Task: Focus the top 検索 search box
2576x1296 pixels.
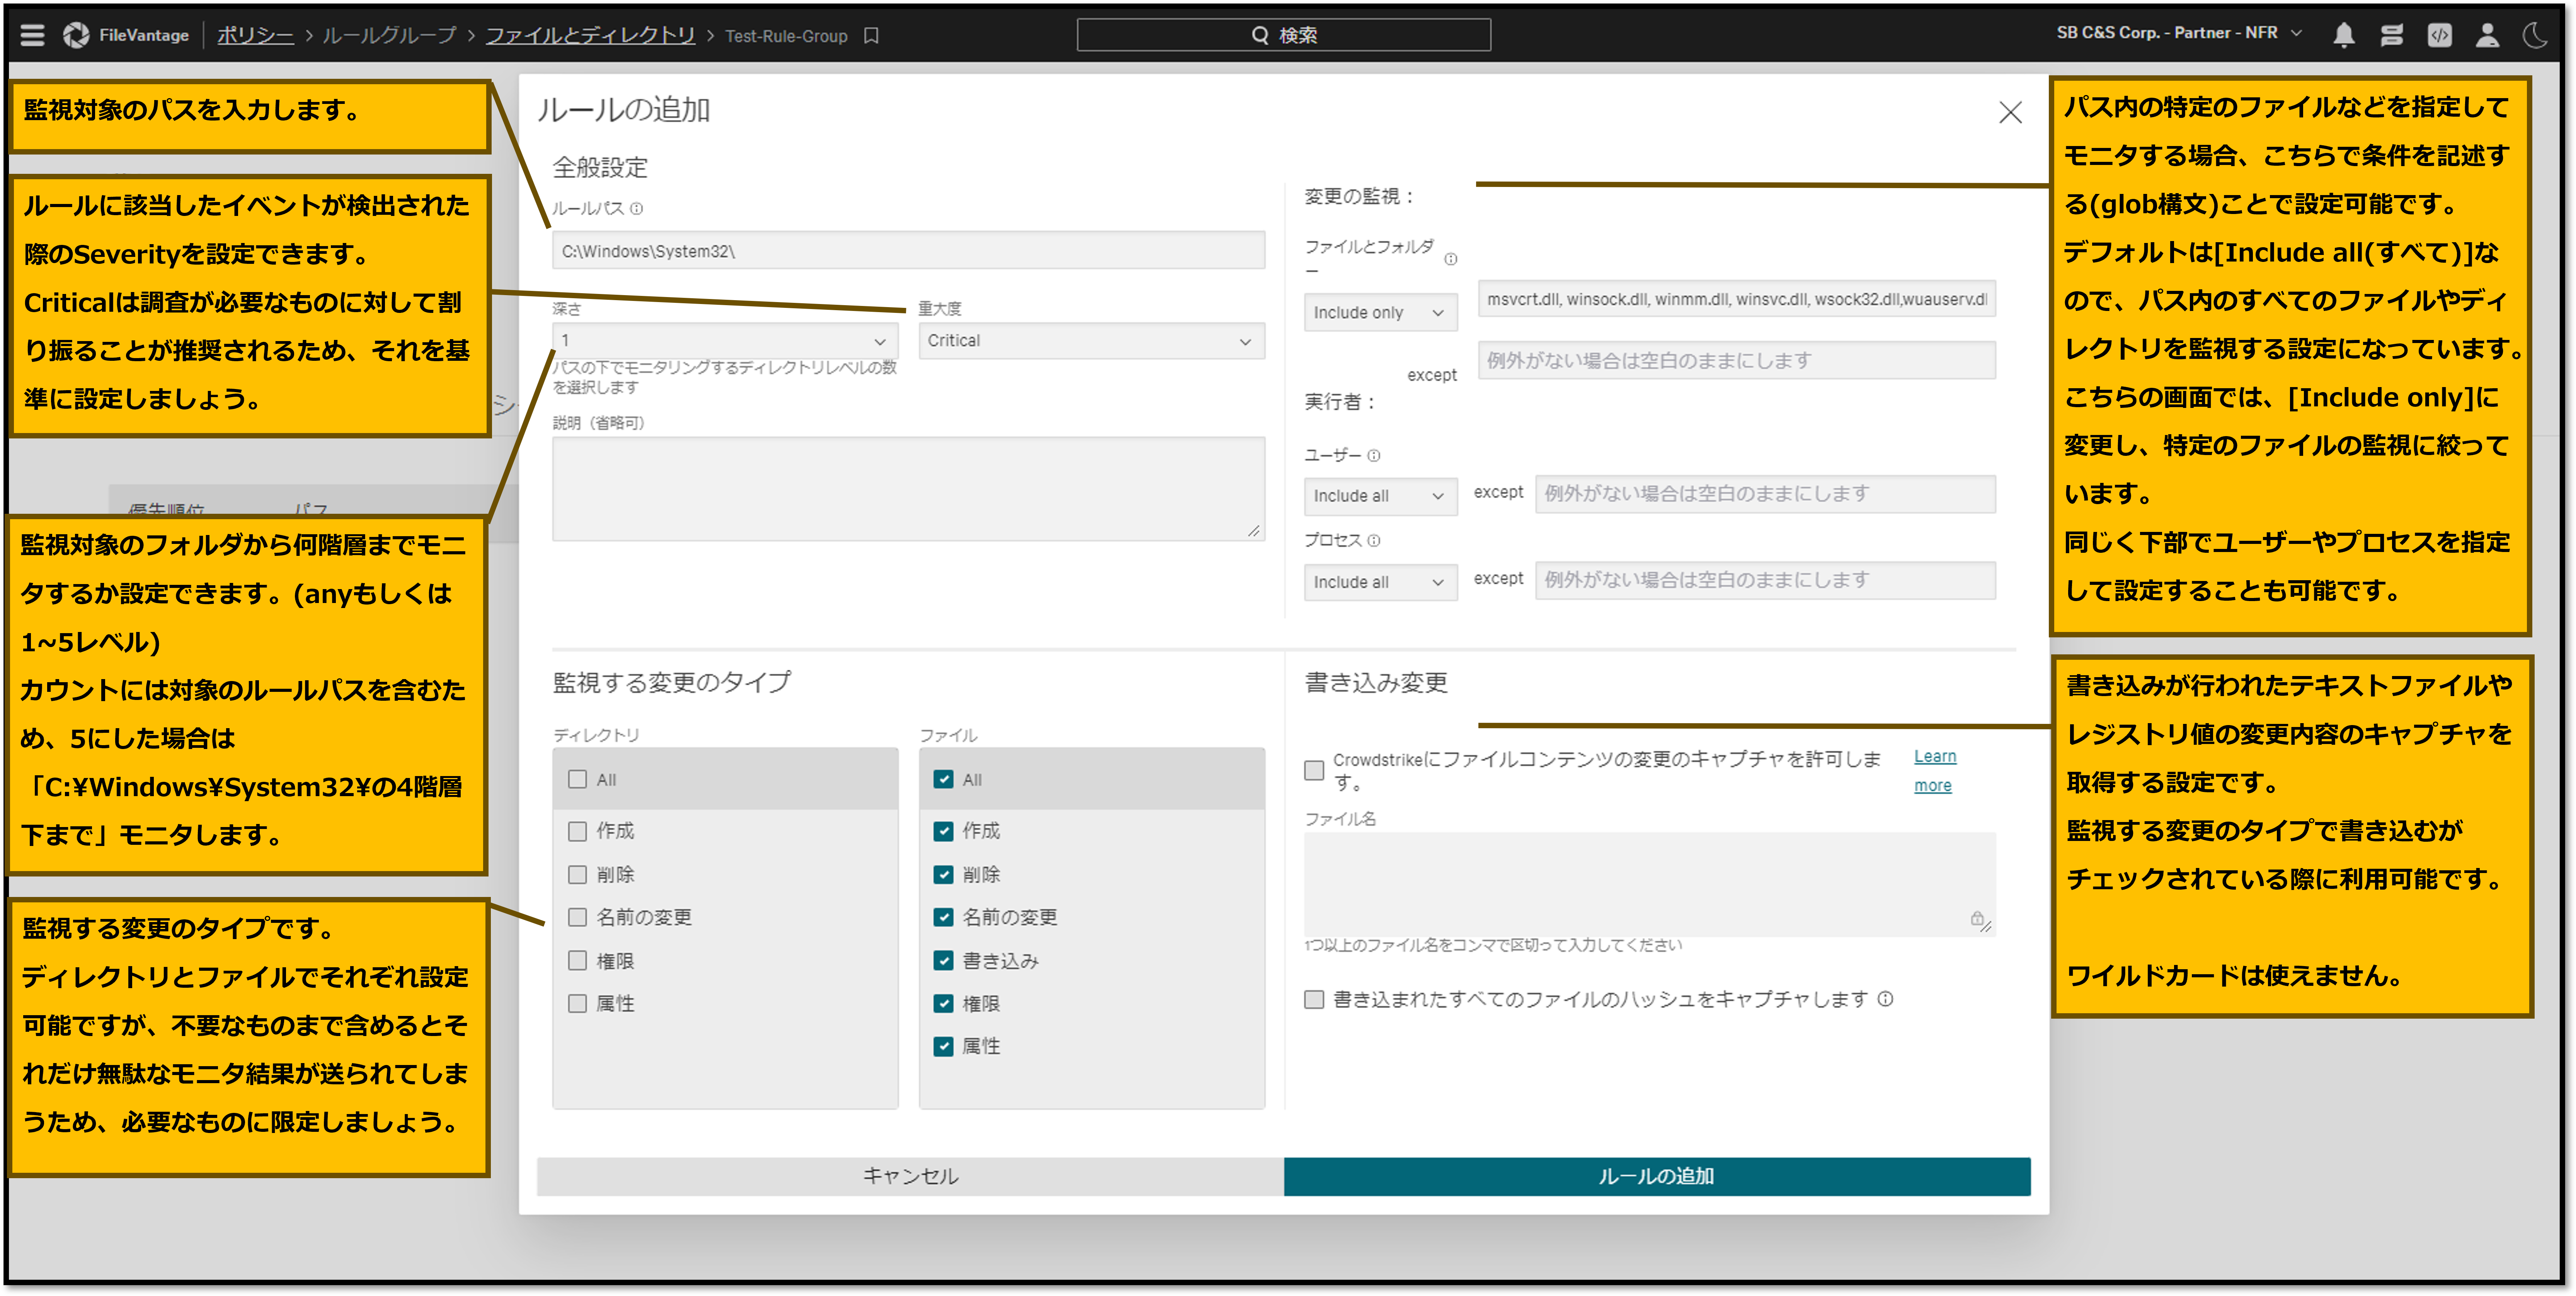Action: coord(1283,35)
